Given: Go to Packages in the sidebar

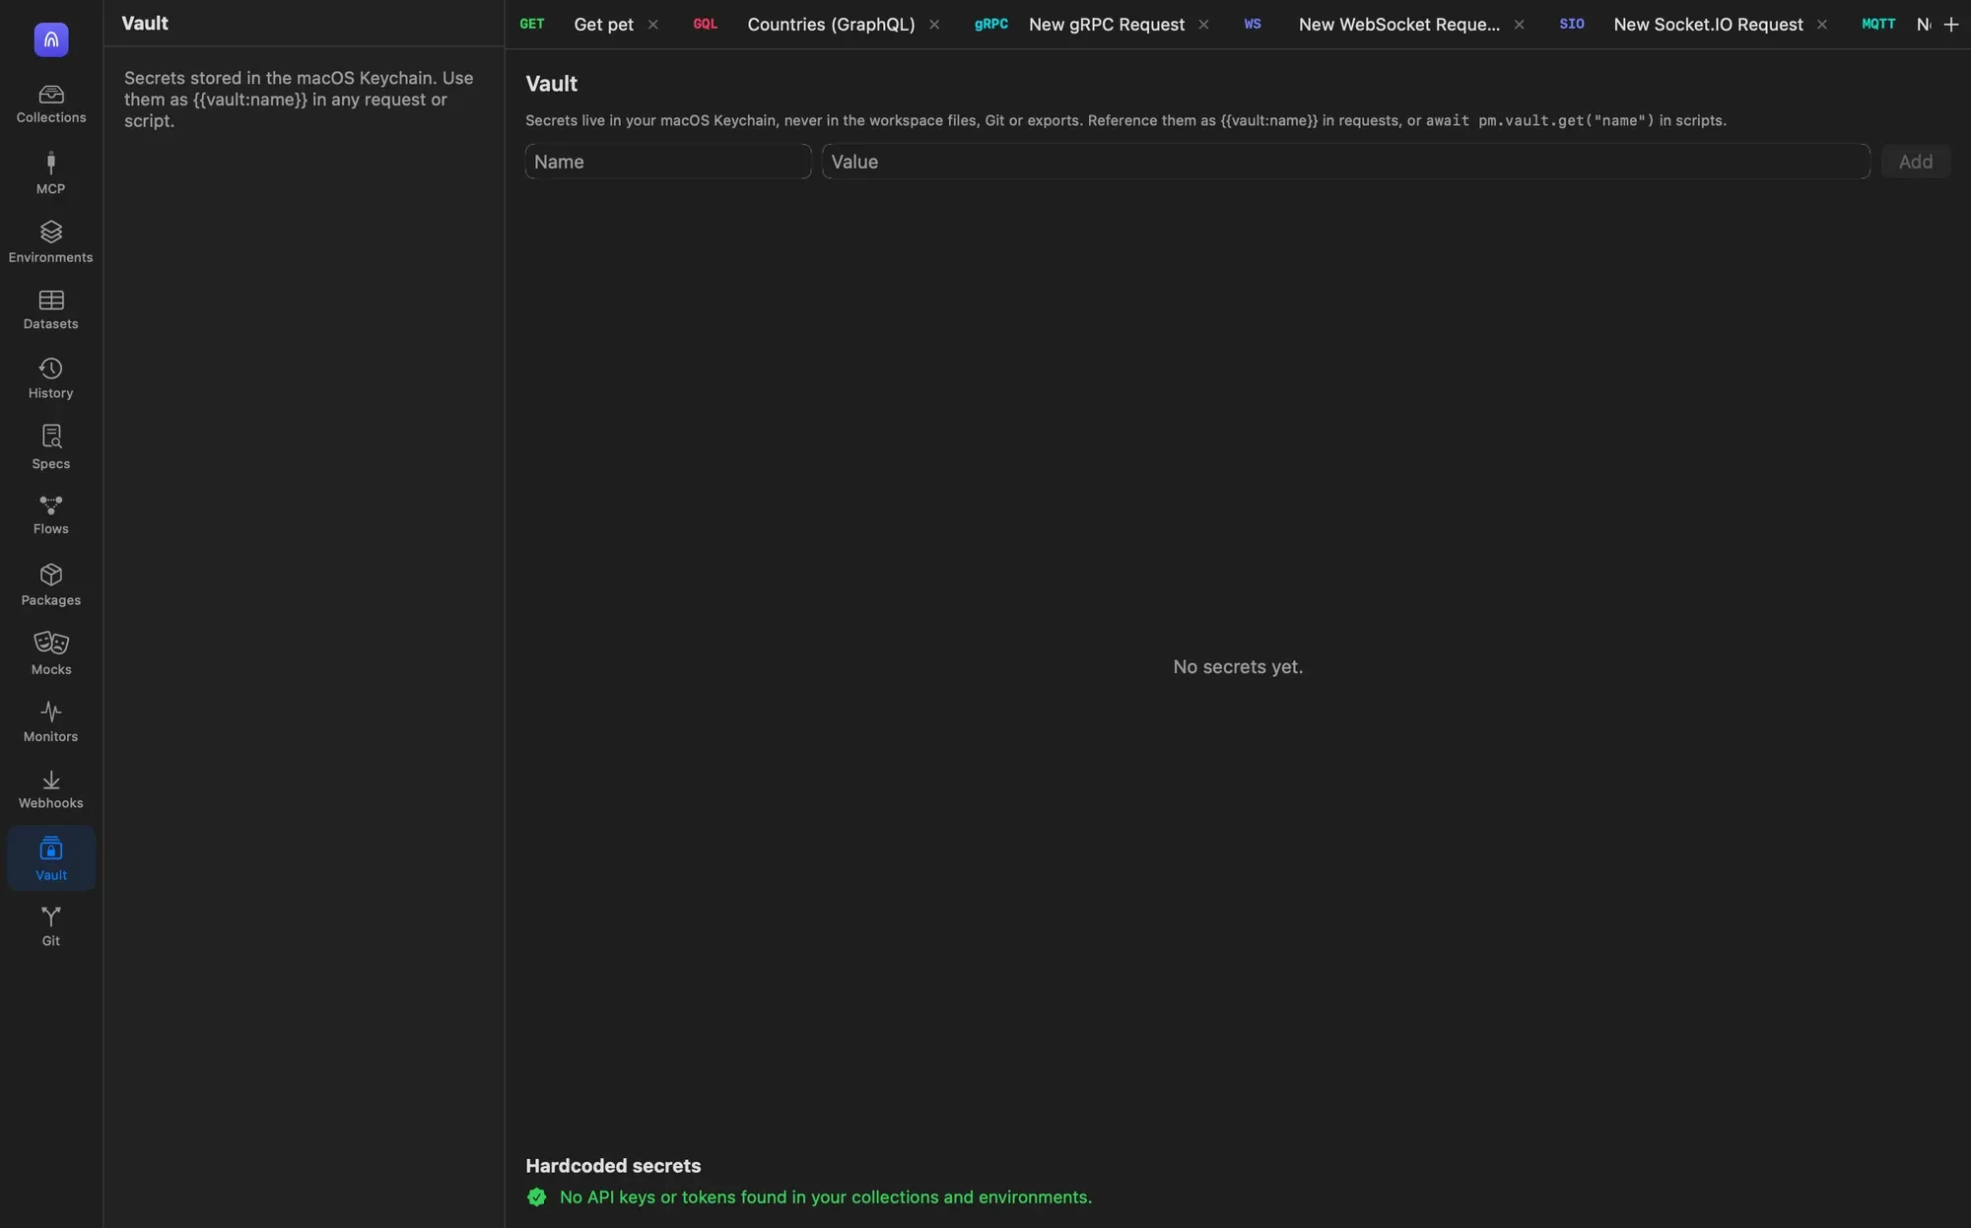Looking at the screenshot, I should point(51,585).
